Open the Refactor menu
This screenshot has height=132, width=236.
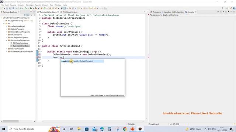[x=21, y=5]
